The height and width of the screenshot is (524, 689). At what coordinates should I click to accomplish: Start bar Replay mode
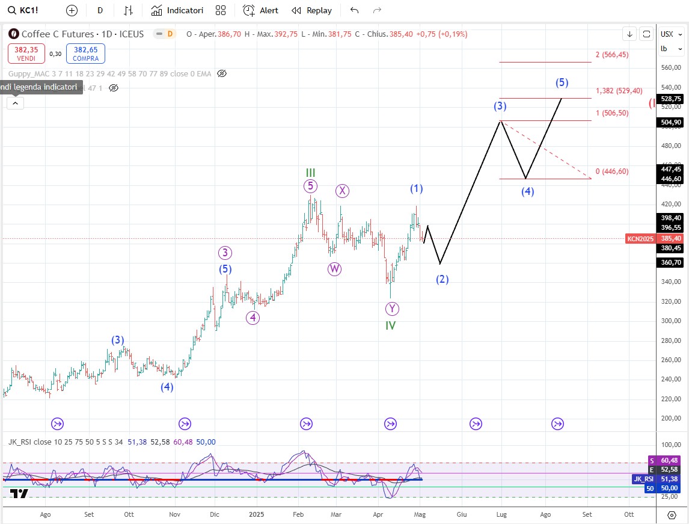(311, 10)
